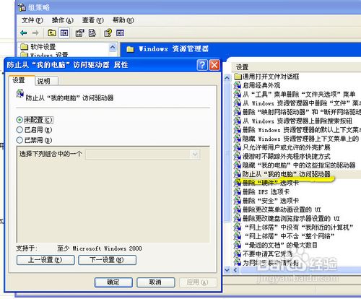The image size is (361, 299).
Task: Open the 操作(A) menu
Action: (63, 20)
